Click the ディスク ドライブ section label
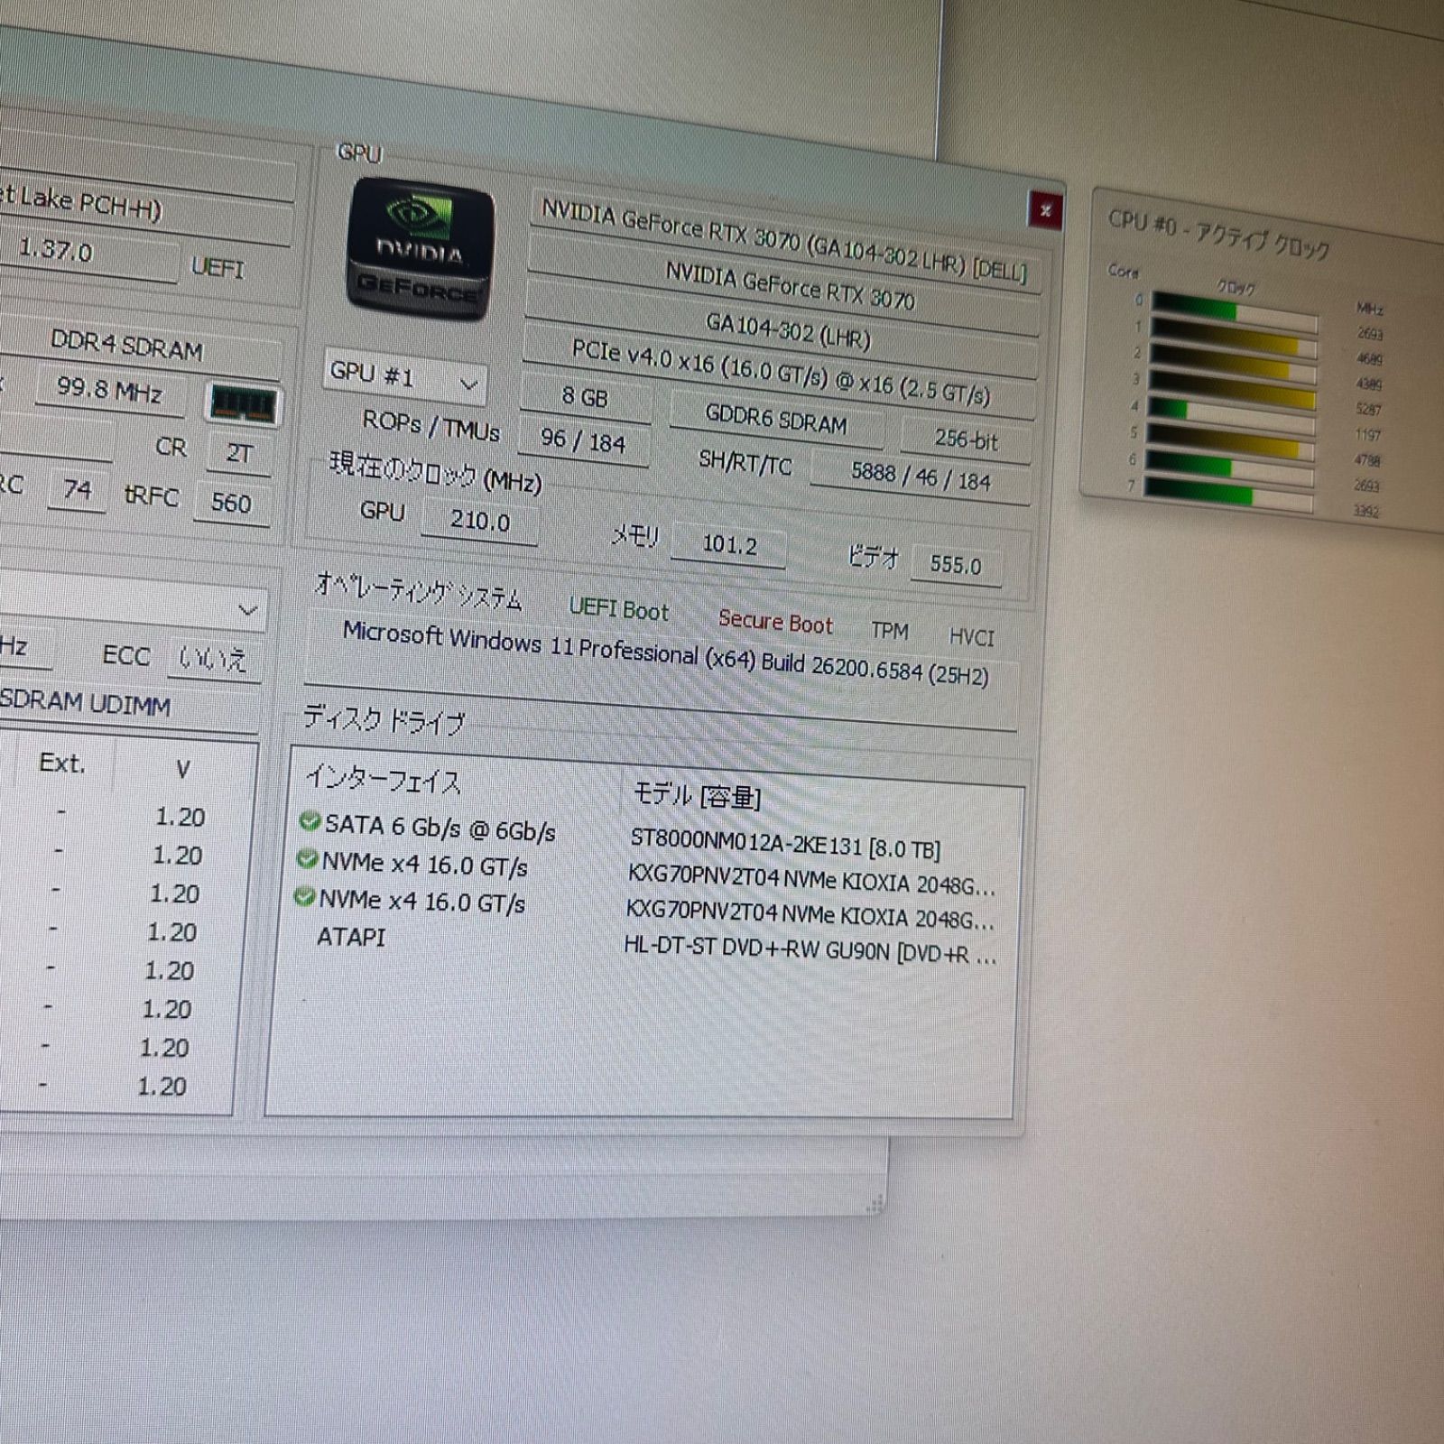Viewport: 1444px width, 1444px height. (x=384, y=720)
